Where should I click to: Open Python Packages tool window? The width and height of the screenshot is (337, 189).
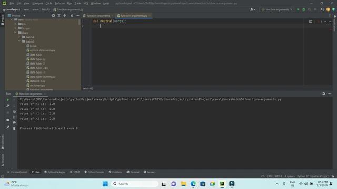tap(55, 172)
